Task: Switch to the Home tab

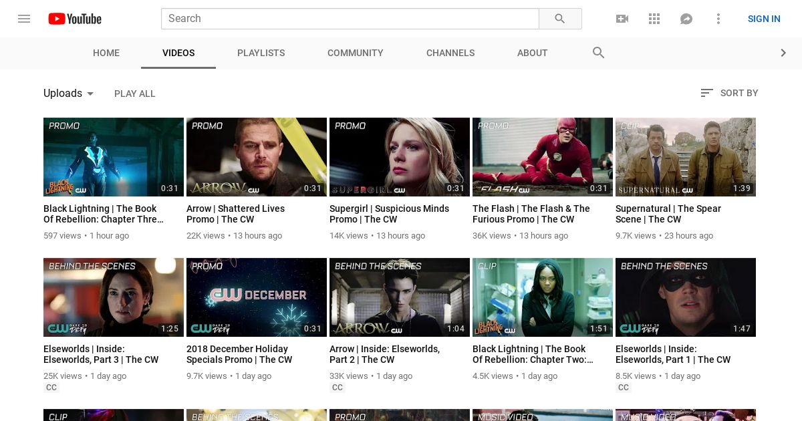Action: click(106, 53)
